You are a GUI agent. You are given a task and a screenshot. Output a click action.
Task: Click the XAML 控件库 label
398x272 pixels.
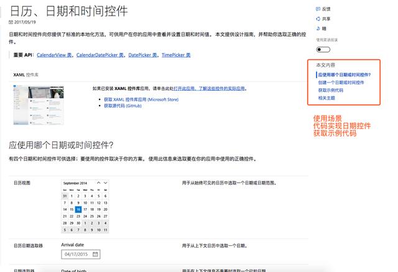(26, 75)
